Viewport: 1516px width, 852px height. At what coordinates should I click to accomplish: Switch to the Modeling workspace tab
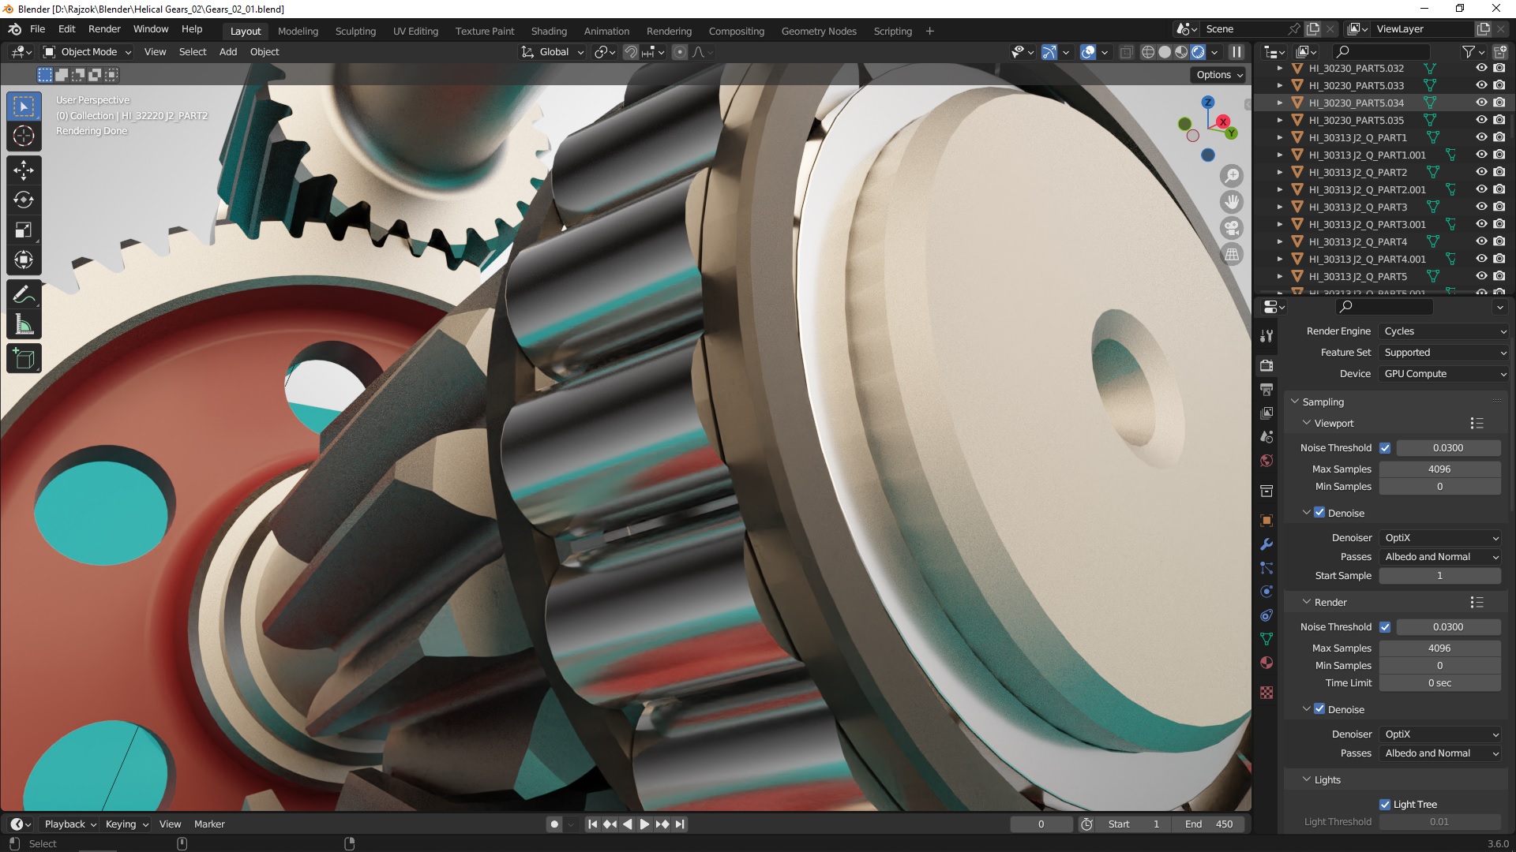click(x=298, y=32)
